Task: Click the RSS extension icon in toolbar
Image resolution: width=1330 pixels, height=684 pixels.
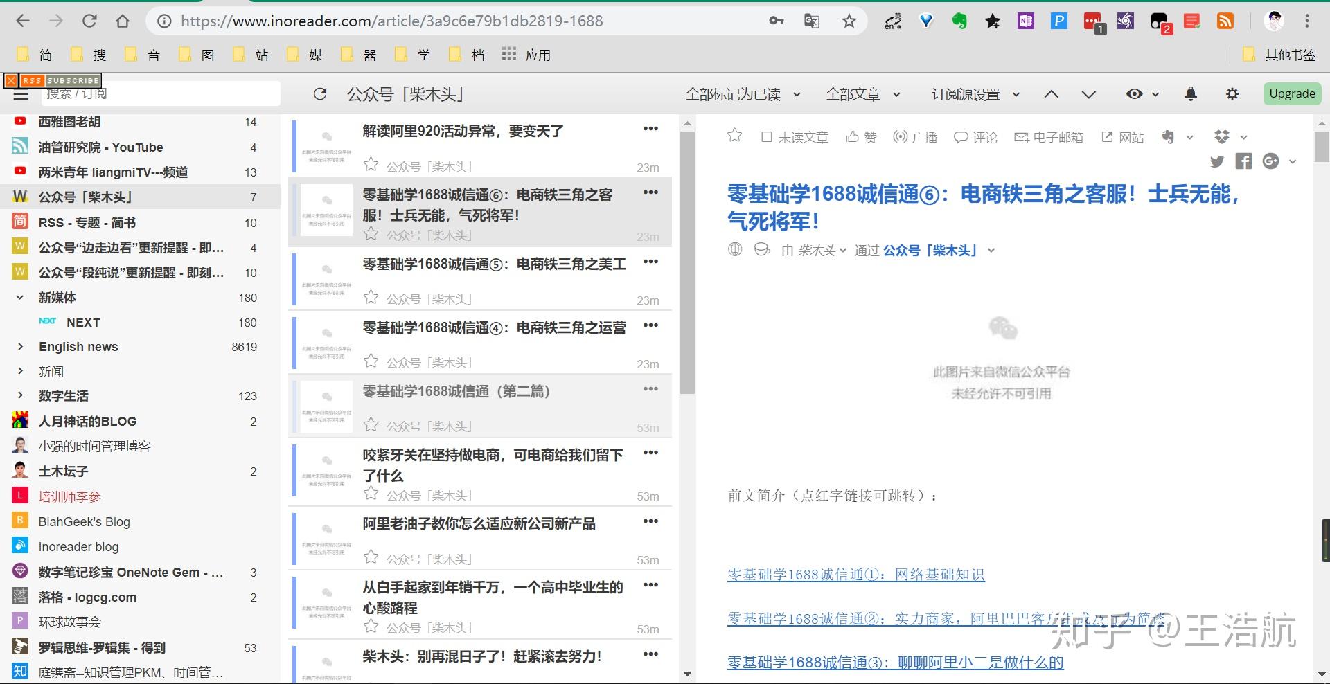Action: click(x=1225, y=21)
